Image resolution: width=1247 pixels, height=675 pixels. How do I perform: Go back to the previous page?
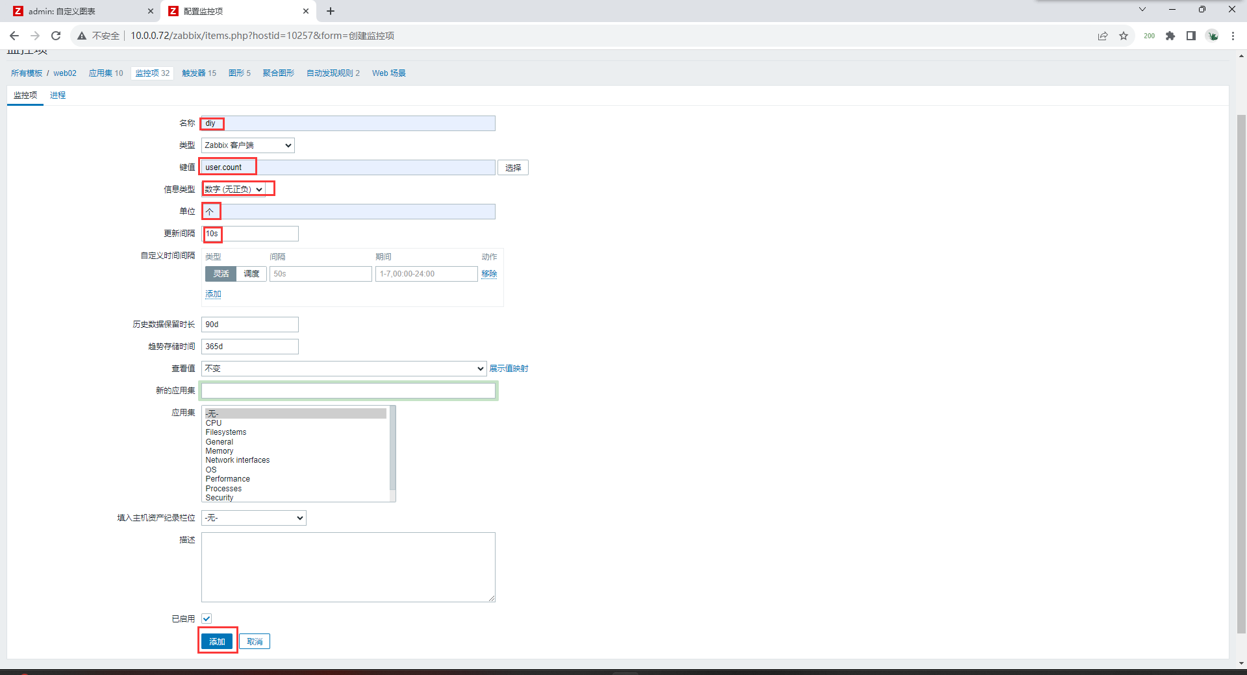[x=14, y=36]
